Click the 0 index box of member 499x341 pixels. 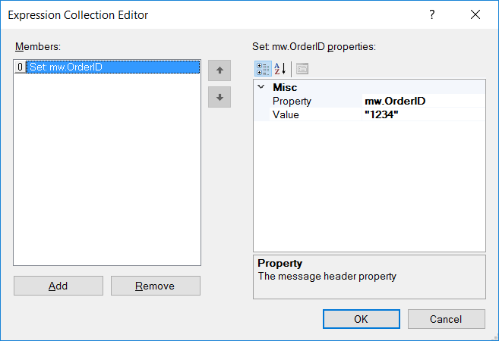click(x=20, y=67)
